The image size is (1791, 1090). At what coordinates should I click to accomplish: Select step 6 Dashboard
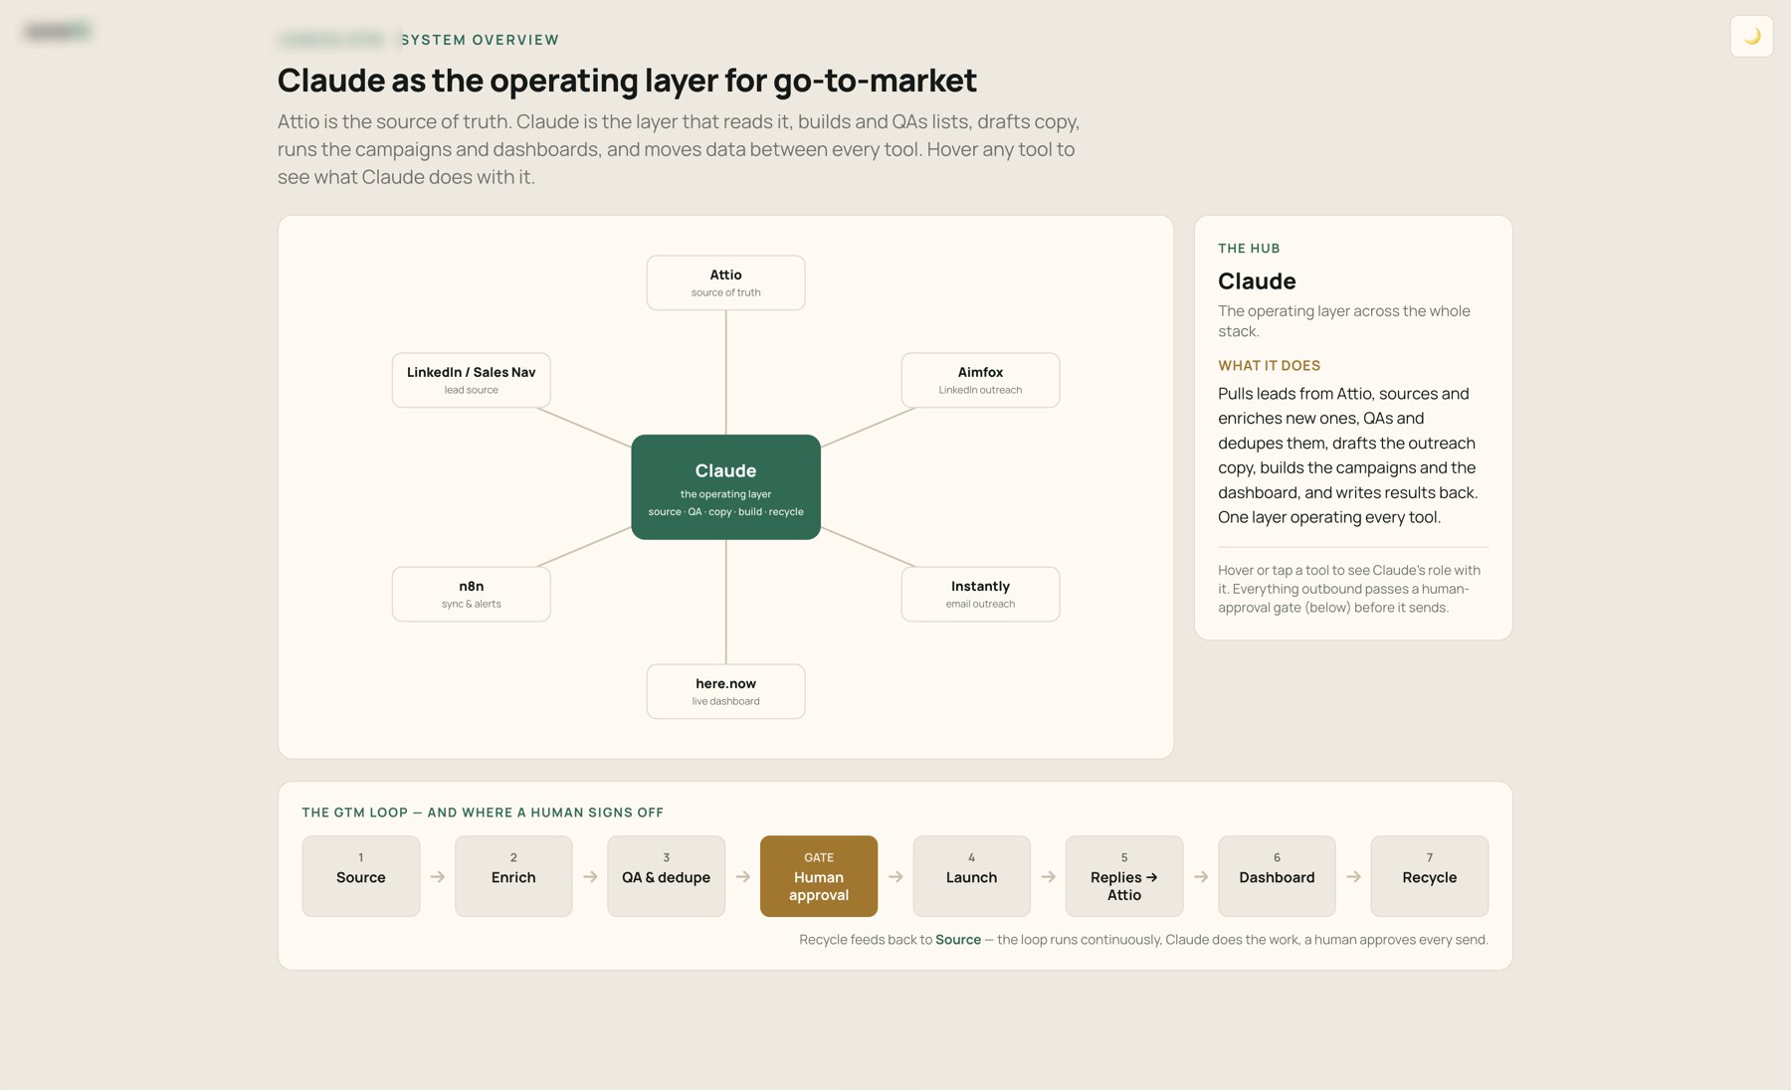[1277, 876]
